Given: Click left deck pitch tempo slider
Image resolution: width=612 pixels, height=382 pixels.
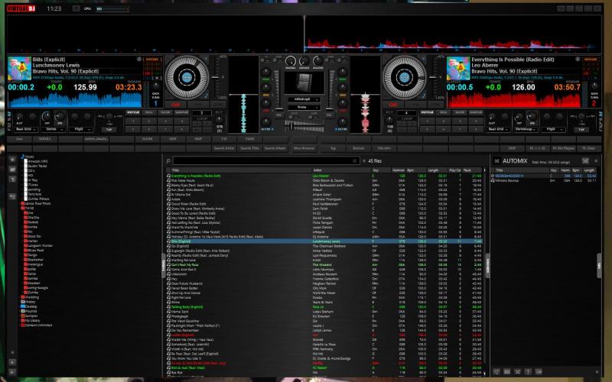Looking at the screenshot, I should (x=215, y=77).
